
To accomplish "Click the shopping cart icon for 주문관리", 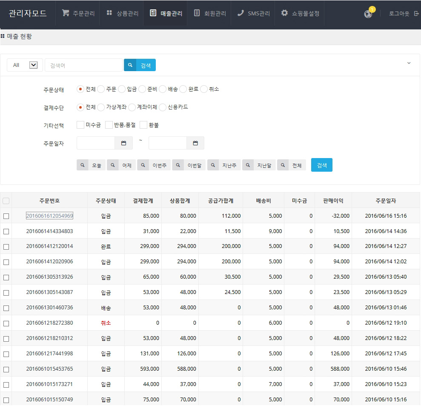I will [66, 13].
